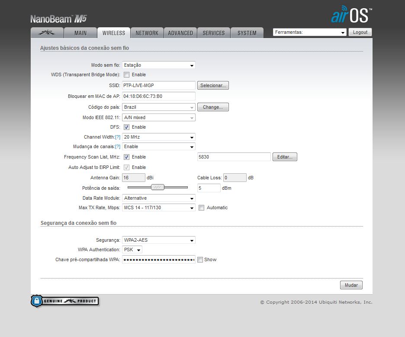Enable the Automatic TX rate checkbox

[202, 207]
